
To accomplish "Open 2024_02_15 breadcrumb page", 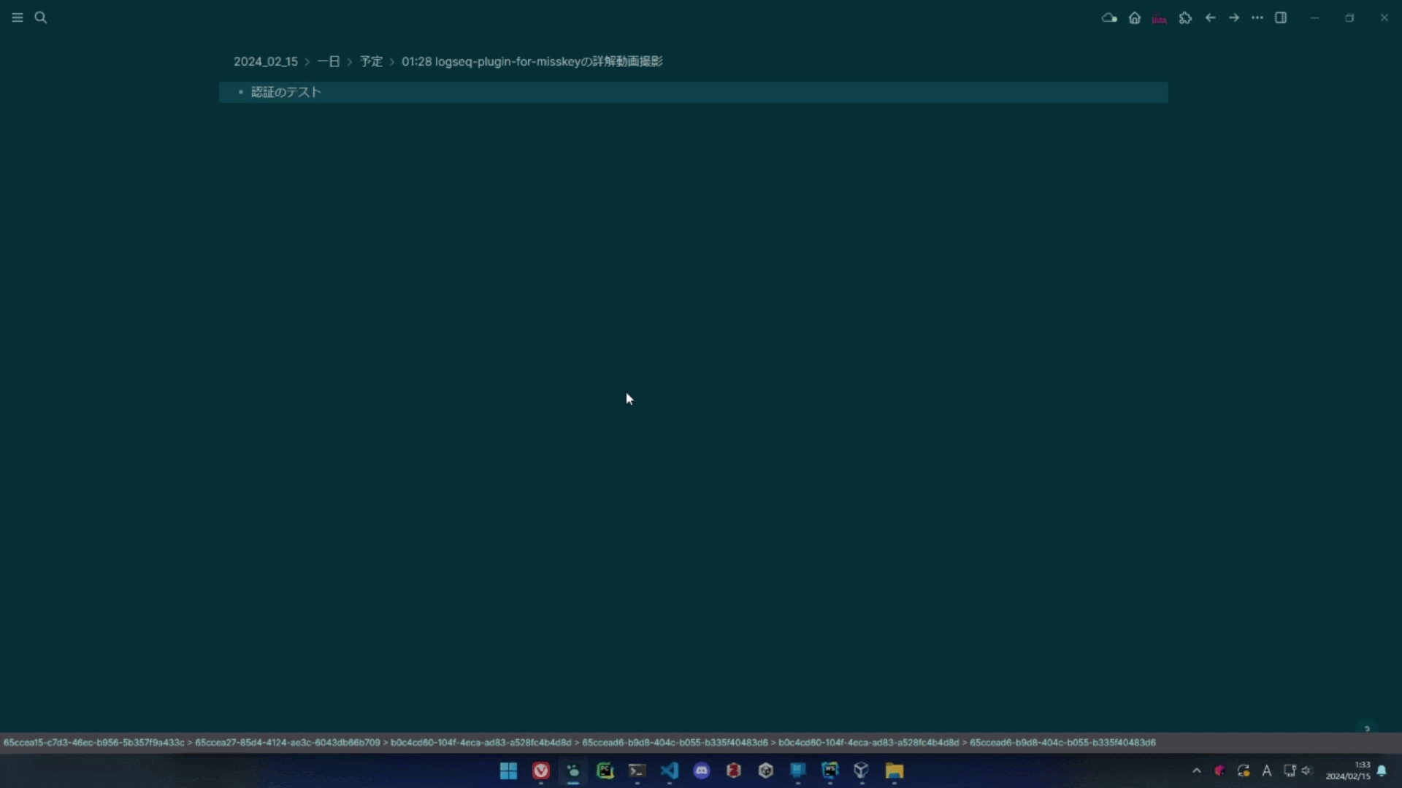I will 266,61.
